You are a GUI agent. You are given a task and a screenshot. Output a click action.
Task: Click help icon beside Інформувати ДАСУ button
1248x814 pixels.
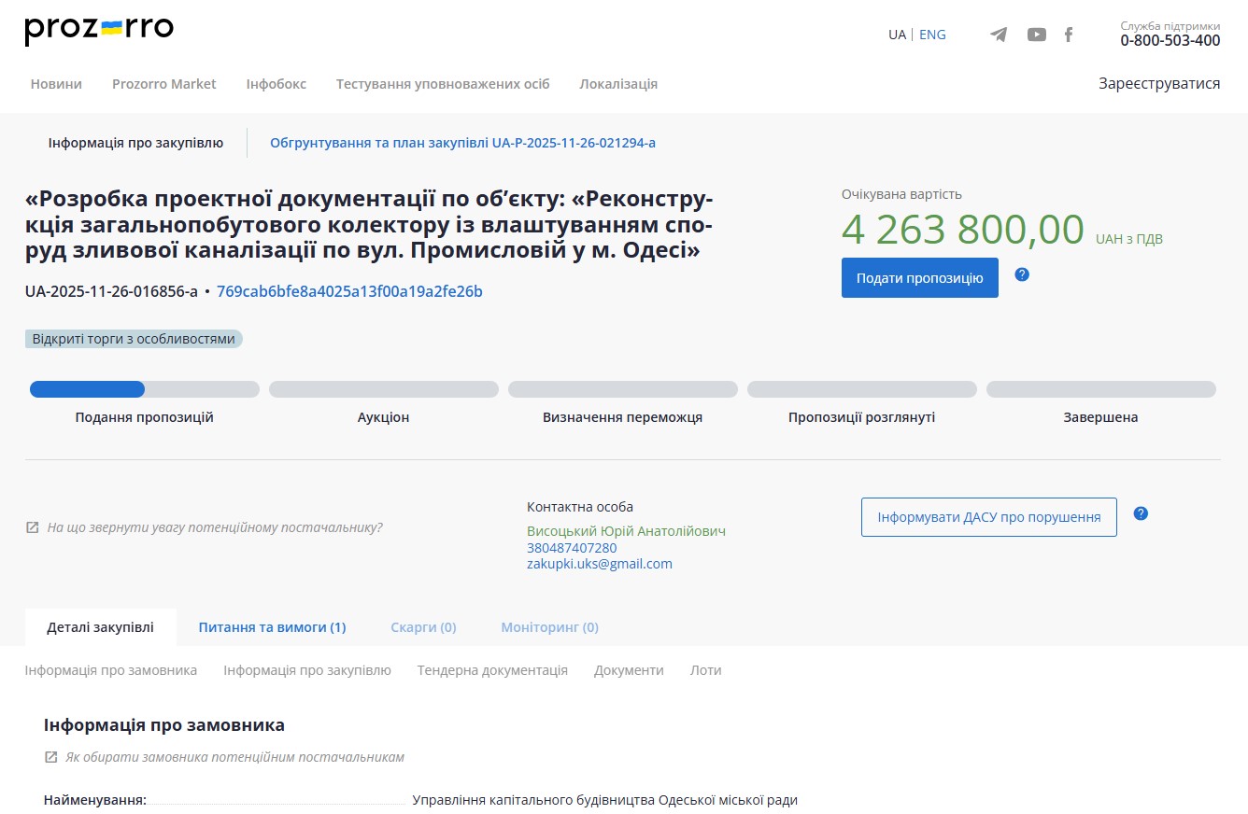pos(1141,513)
